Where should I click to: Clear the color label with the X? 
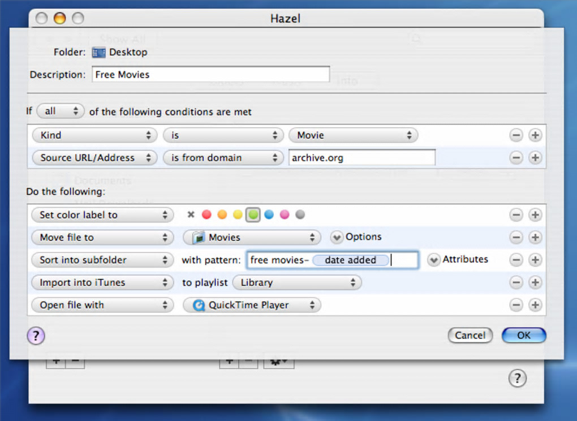click(191, 214)
